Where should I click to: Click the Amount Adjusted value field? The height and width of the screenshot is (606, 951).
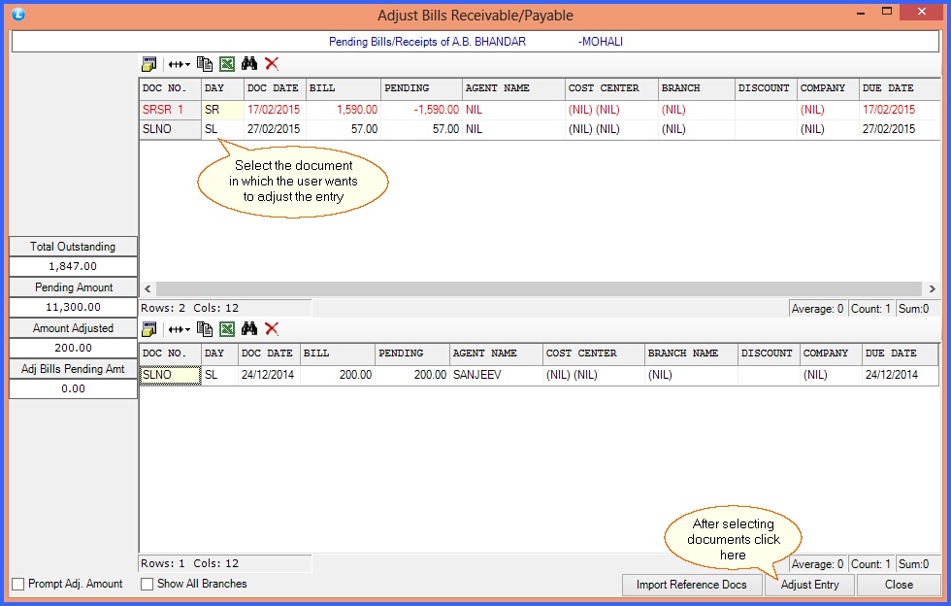[x=73, y=348]
